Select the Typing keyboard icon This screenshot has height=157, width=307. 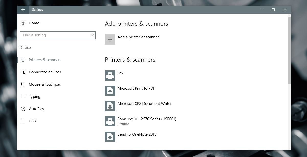(x=23, y=96)
